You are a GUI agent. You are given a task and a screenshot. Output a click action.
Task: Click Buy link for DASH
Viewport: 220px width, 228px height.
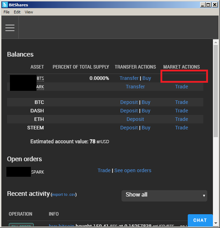tap(146, 111)
